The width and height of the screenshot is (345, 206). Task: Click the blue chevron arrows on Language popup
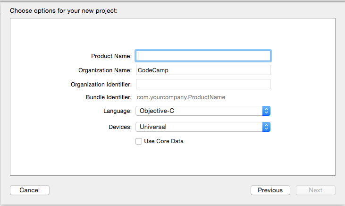click(266, 111)
